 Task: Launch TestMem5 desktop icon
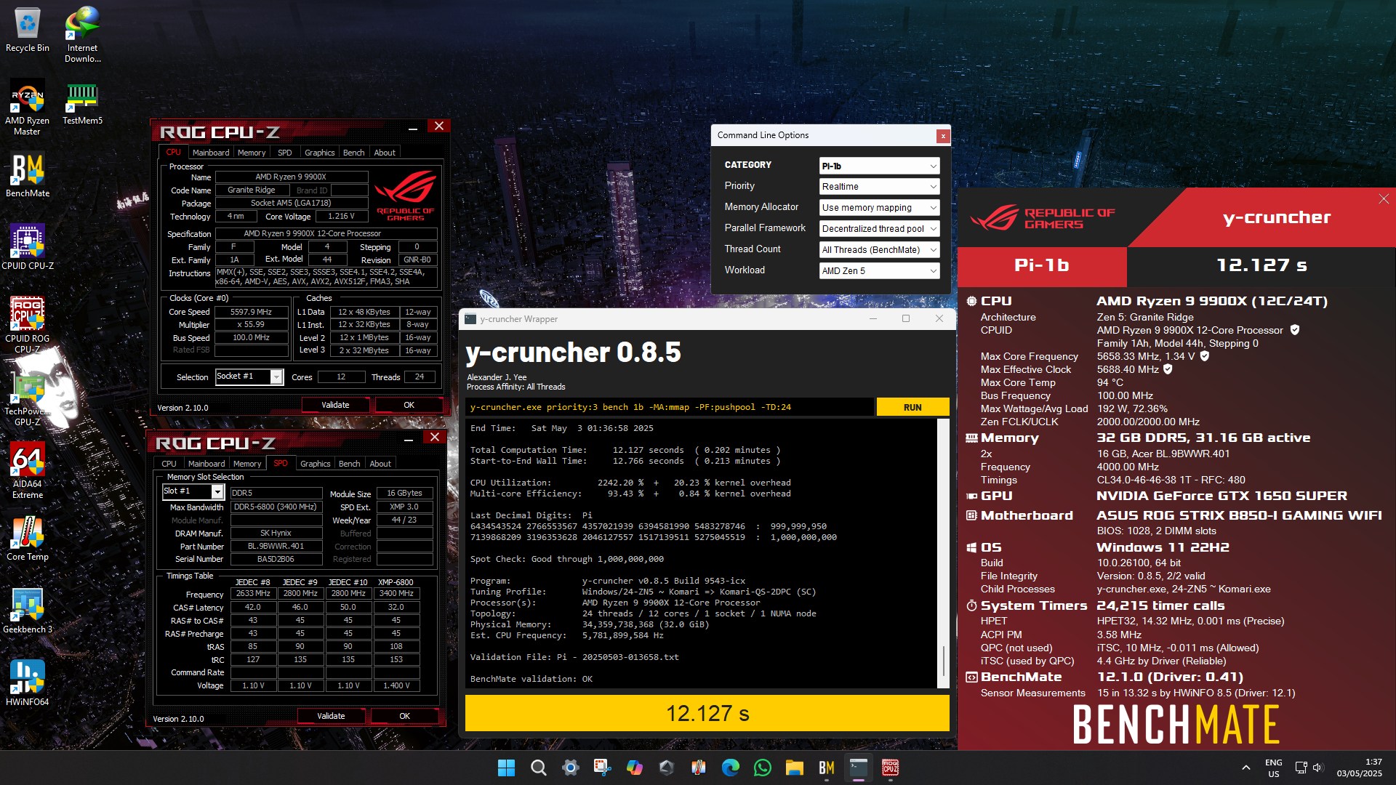click(x=82, y=102)
